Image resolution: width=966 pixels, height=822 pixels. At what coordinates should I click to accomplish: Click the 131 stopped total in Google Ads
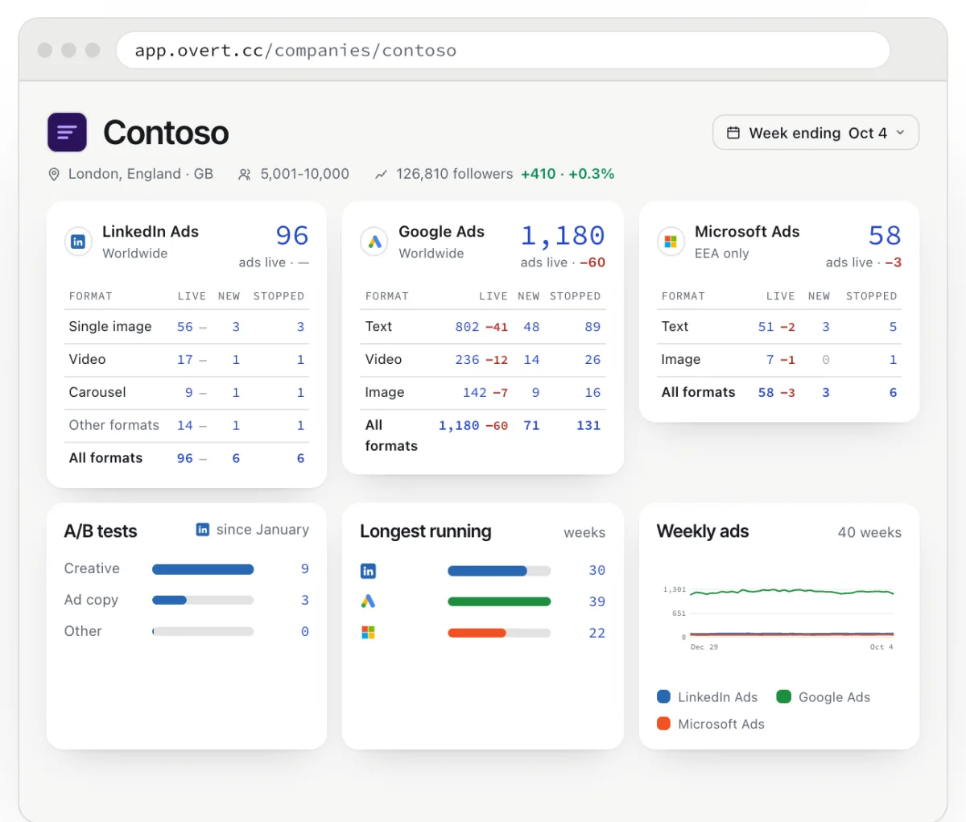(x=588, y=426)
